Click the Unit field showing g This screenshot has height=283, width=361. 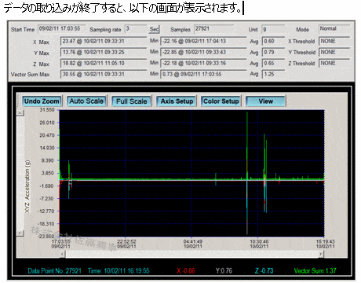273,29
